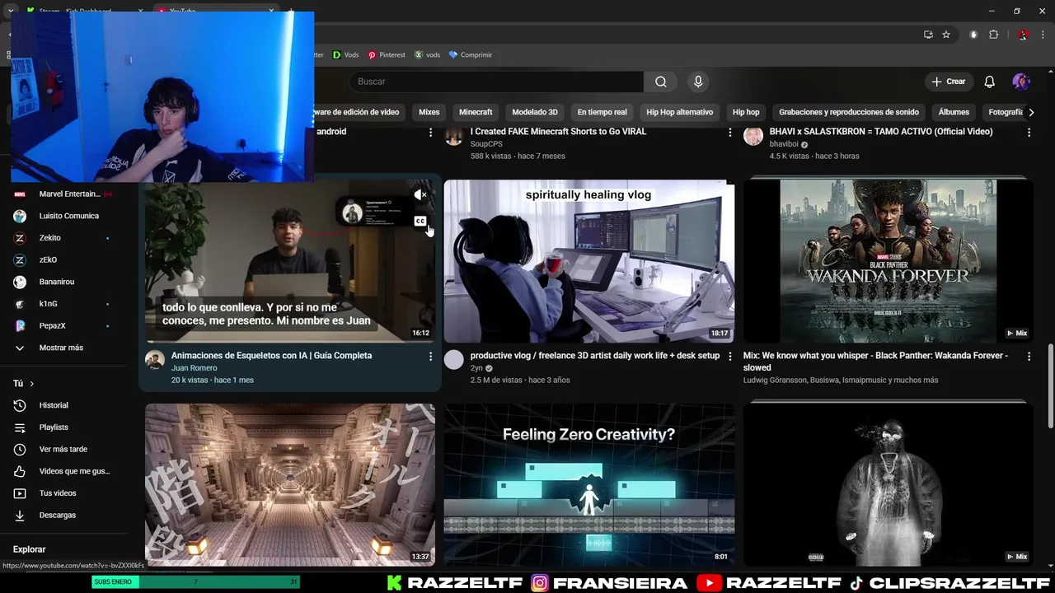Unmute the Juan Romero video preview
The height and width of the screenshot is (593, 1055).
point(420,195)
